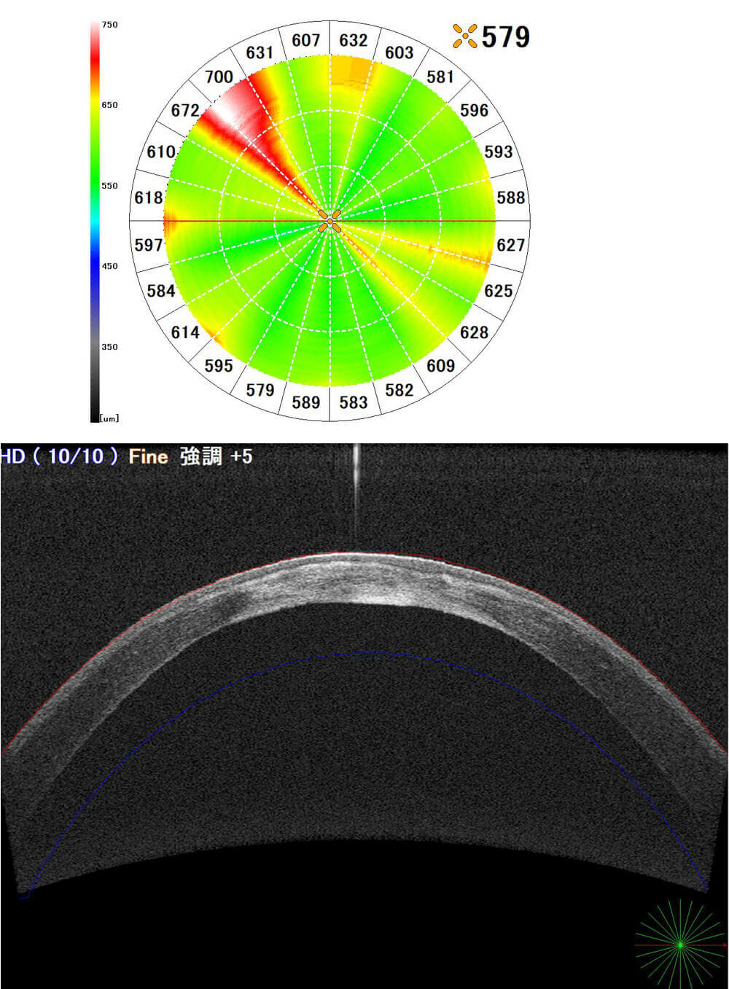Select the 700 thickness value sector

219,77
